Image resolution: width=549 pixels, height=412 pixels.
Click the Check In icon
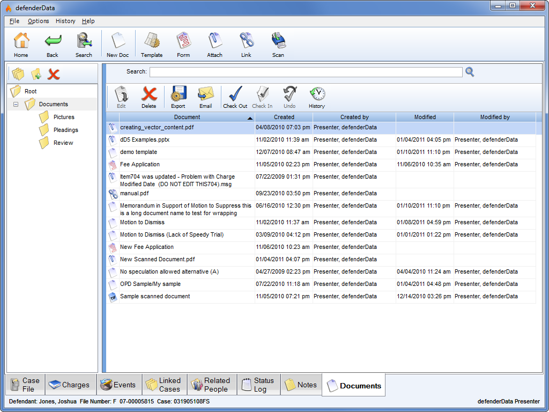262,94
